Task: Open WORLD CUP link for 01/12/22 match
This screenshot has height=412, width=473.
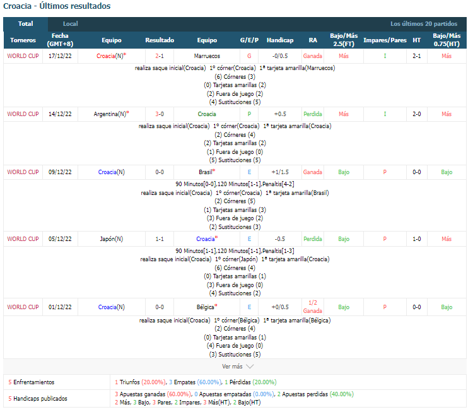Action: 23,307
